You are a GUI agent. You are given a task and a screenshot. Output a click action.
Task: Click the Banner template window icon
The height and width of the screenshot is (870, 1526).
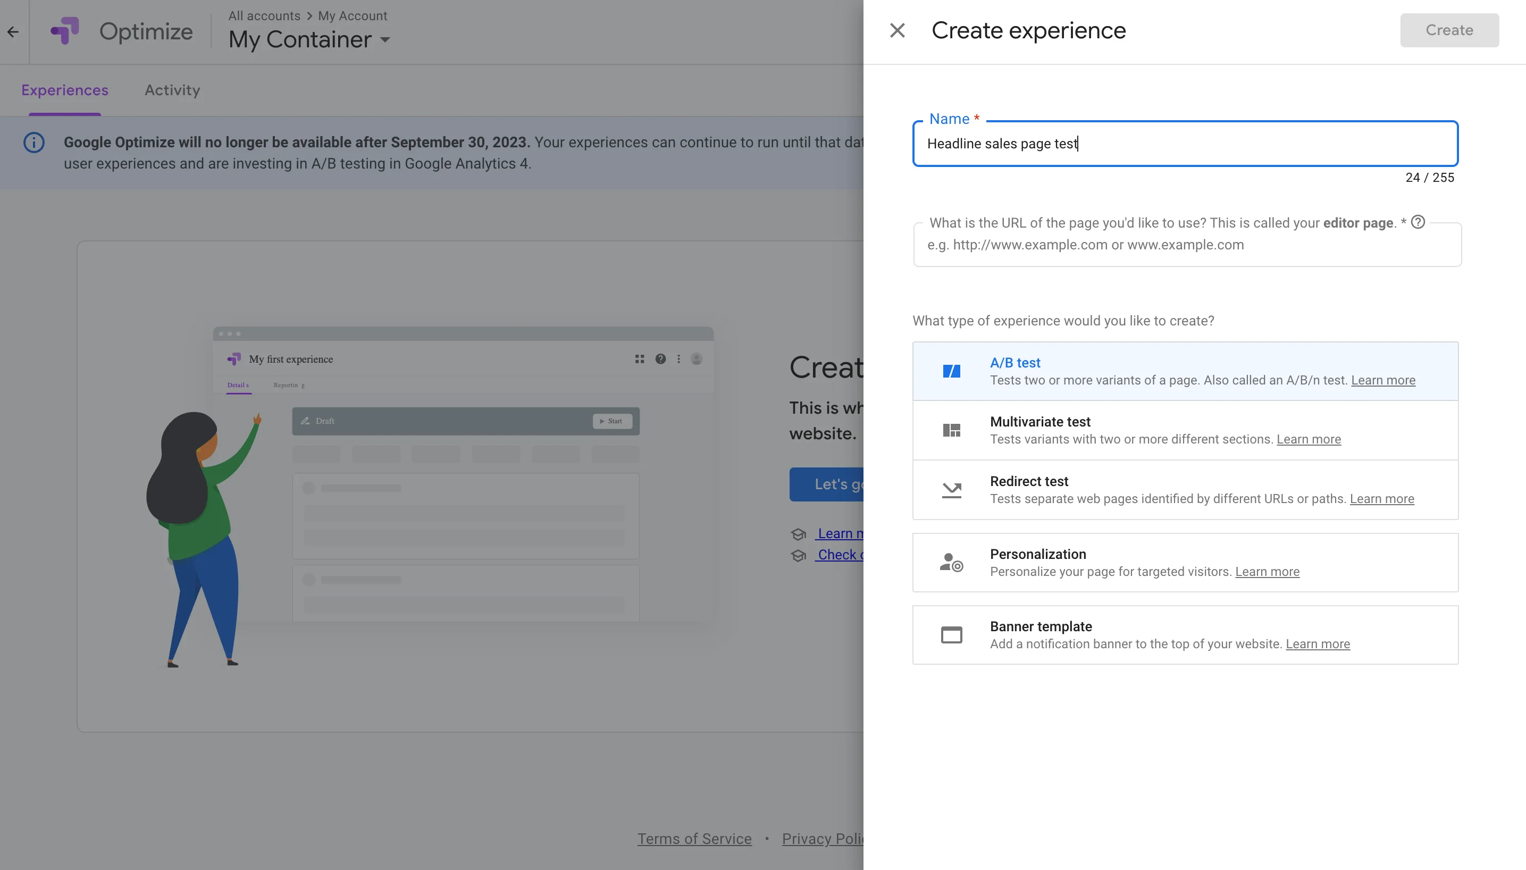coord(951,634)
